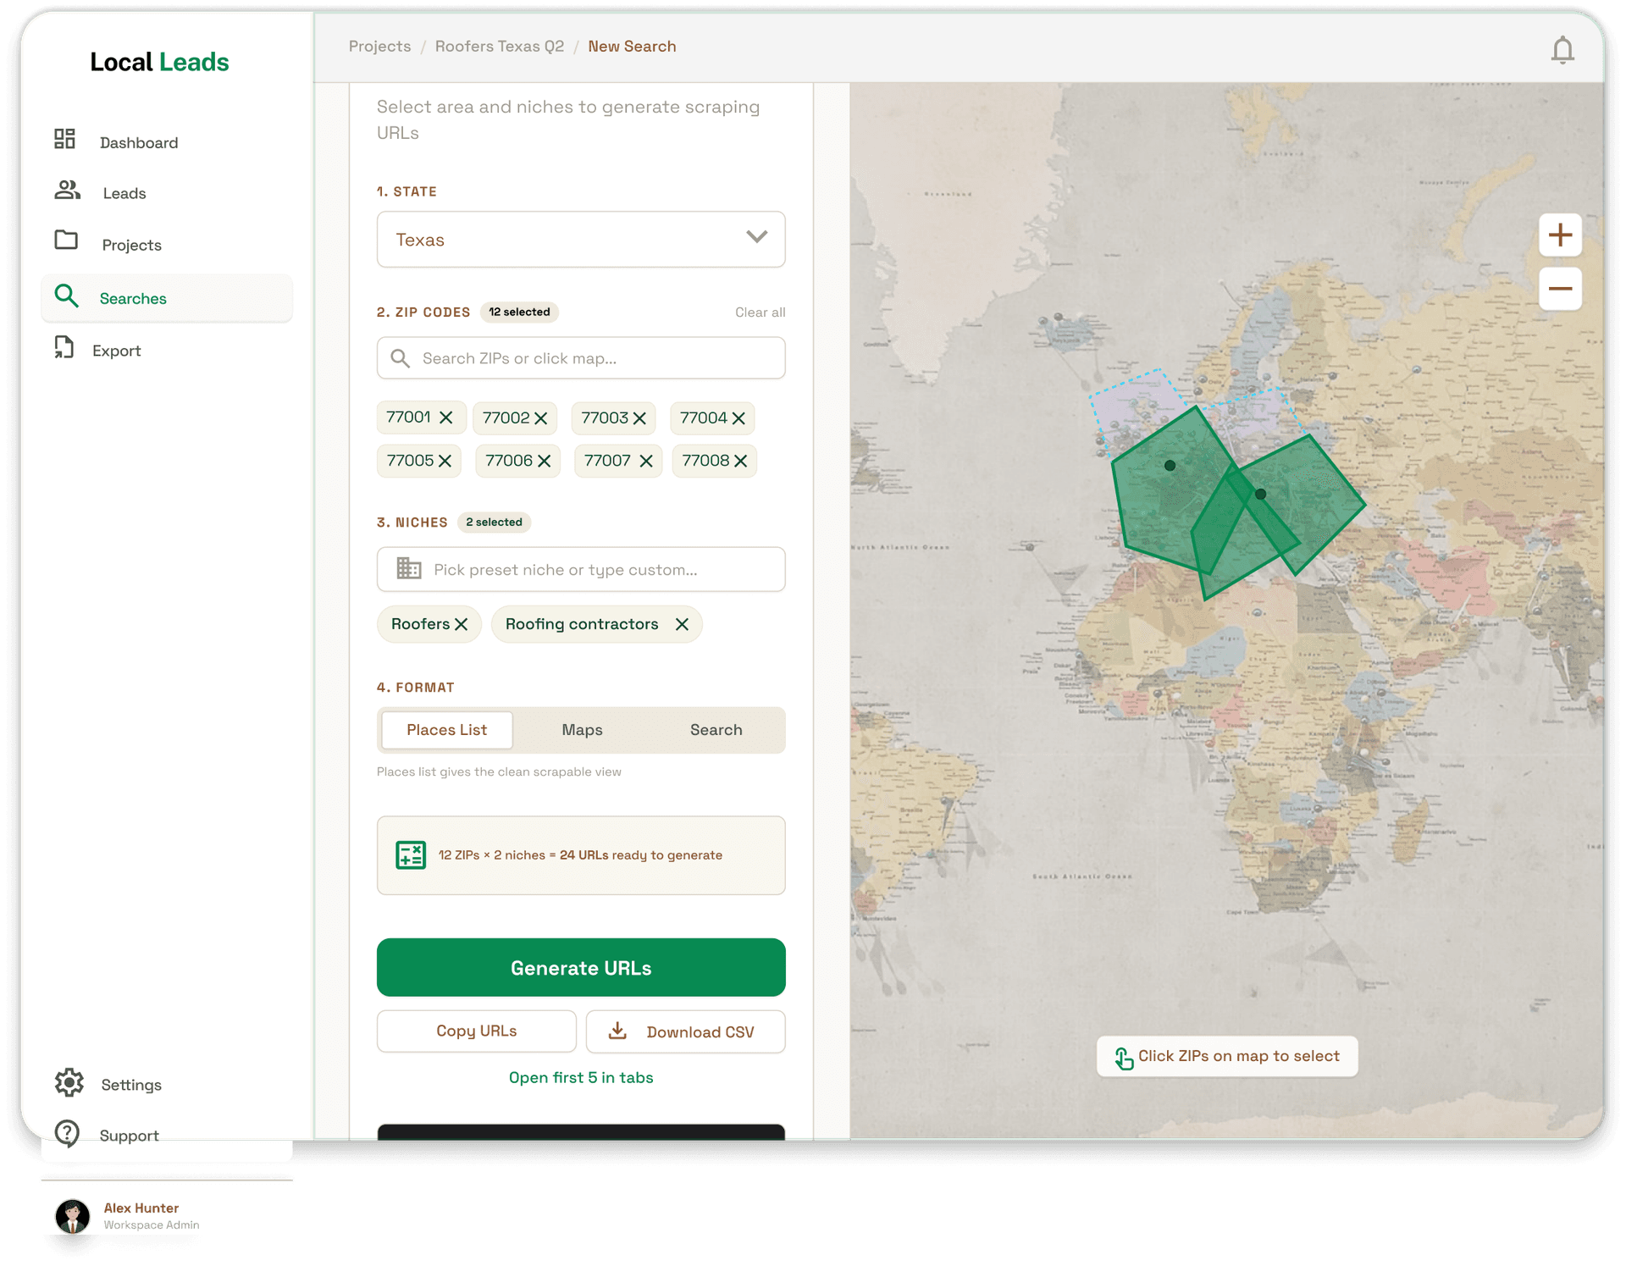The image size is (1626, 1266).
Task: Click Open first 5 in tabs link
Action: 581,1077
